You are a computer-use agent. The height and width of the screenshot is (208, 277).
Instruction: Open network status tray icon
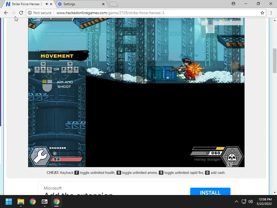point(244,201)
